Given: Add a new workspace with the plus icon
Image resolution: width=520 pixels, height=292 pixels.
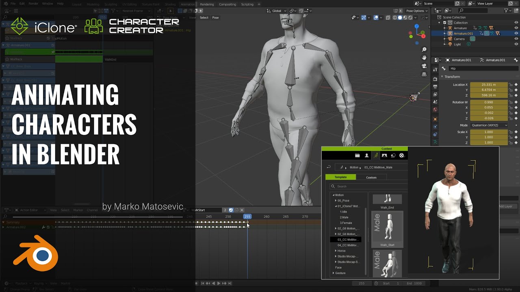Looking at the screenshot, I should pyautogui.click(x=259, y=4).
